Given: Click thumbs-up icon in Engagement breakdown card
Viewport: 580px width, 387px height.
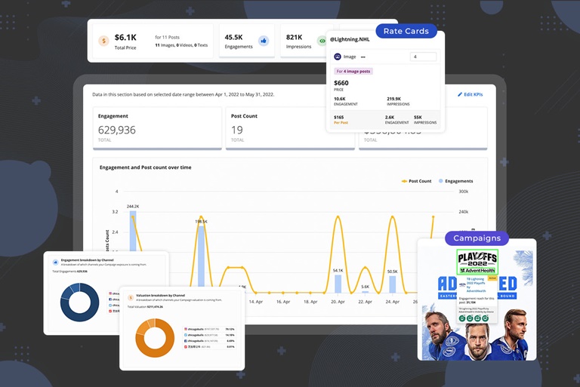Looking at the screenshot, I should [x=55, y=262].
